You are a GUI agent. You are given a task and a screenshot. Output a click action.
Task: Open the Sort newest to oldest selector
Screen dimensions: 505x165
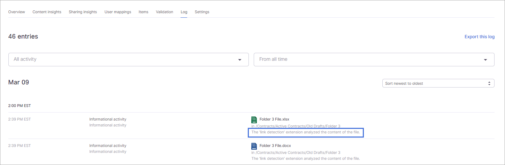438,83
